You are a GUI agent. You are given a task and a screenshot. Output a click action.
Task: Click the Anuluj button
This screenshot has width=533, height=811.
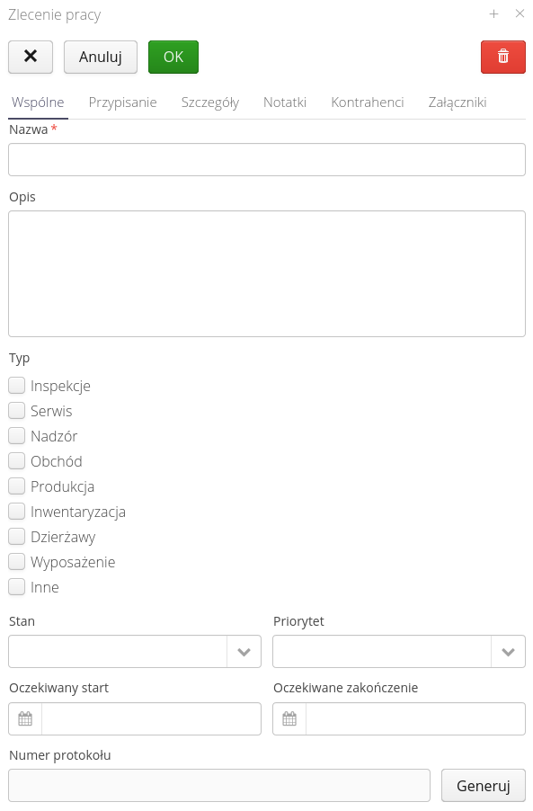tap(101, 57)
